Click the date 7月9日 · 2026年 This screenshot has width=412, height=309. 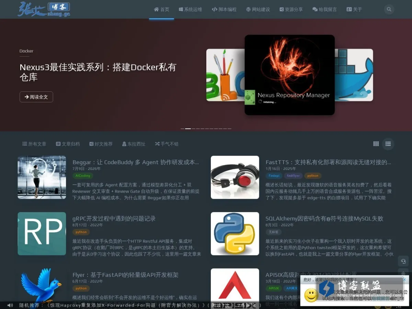[87, 169]
